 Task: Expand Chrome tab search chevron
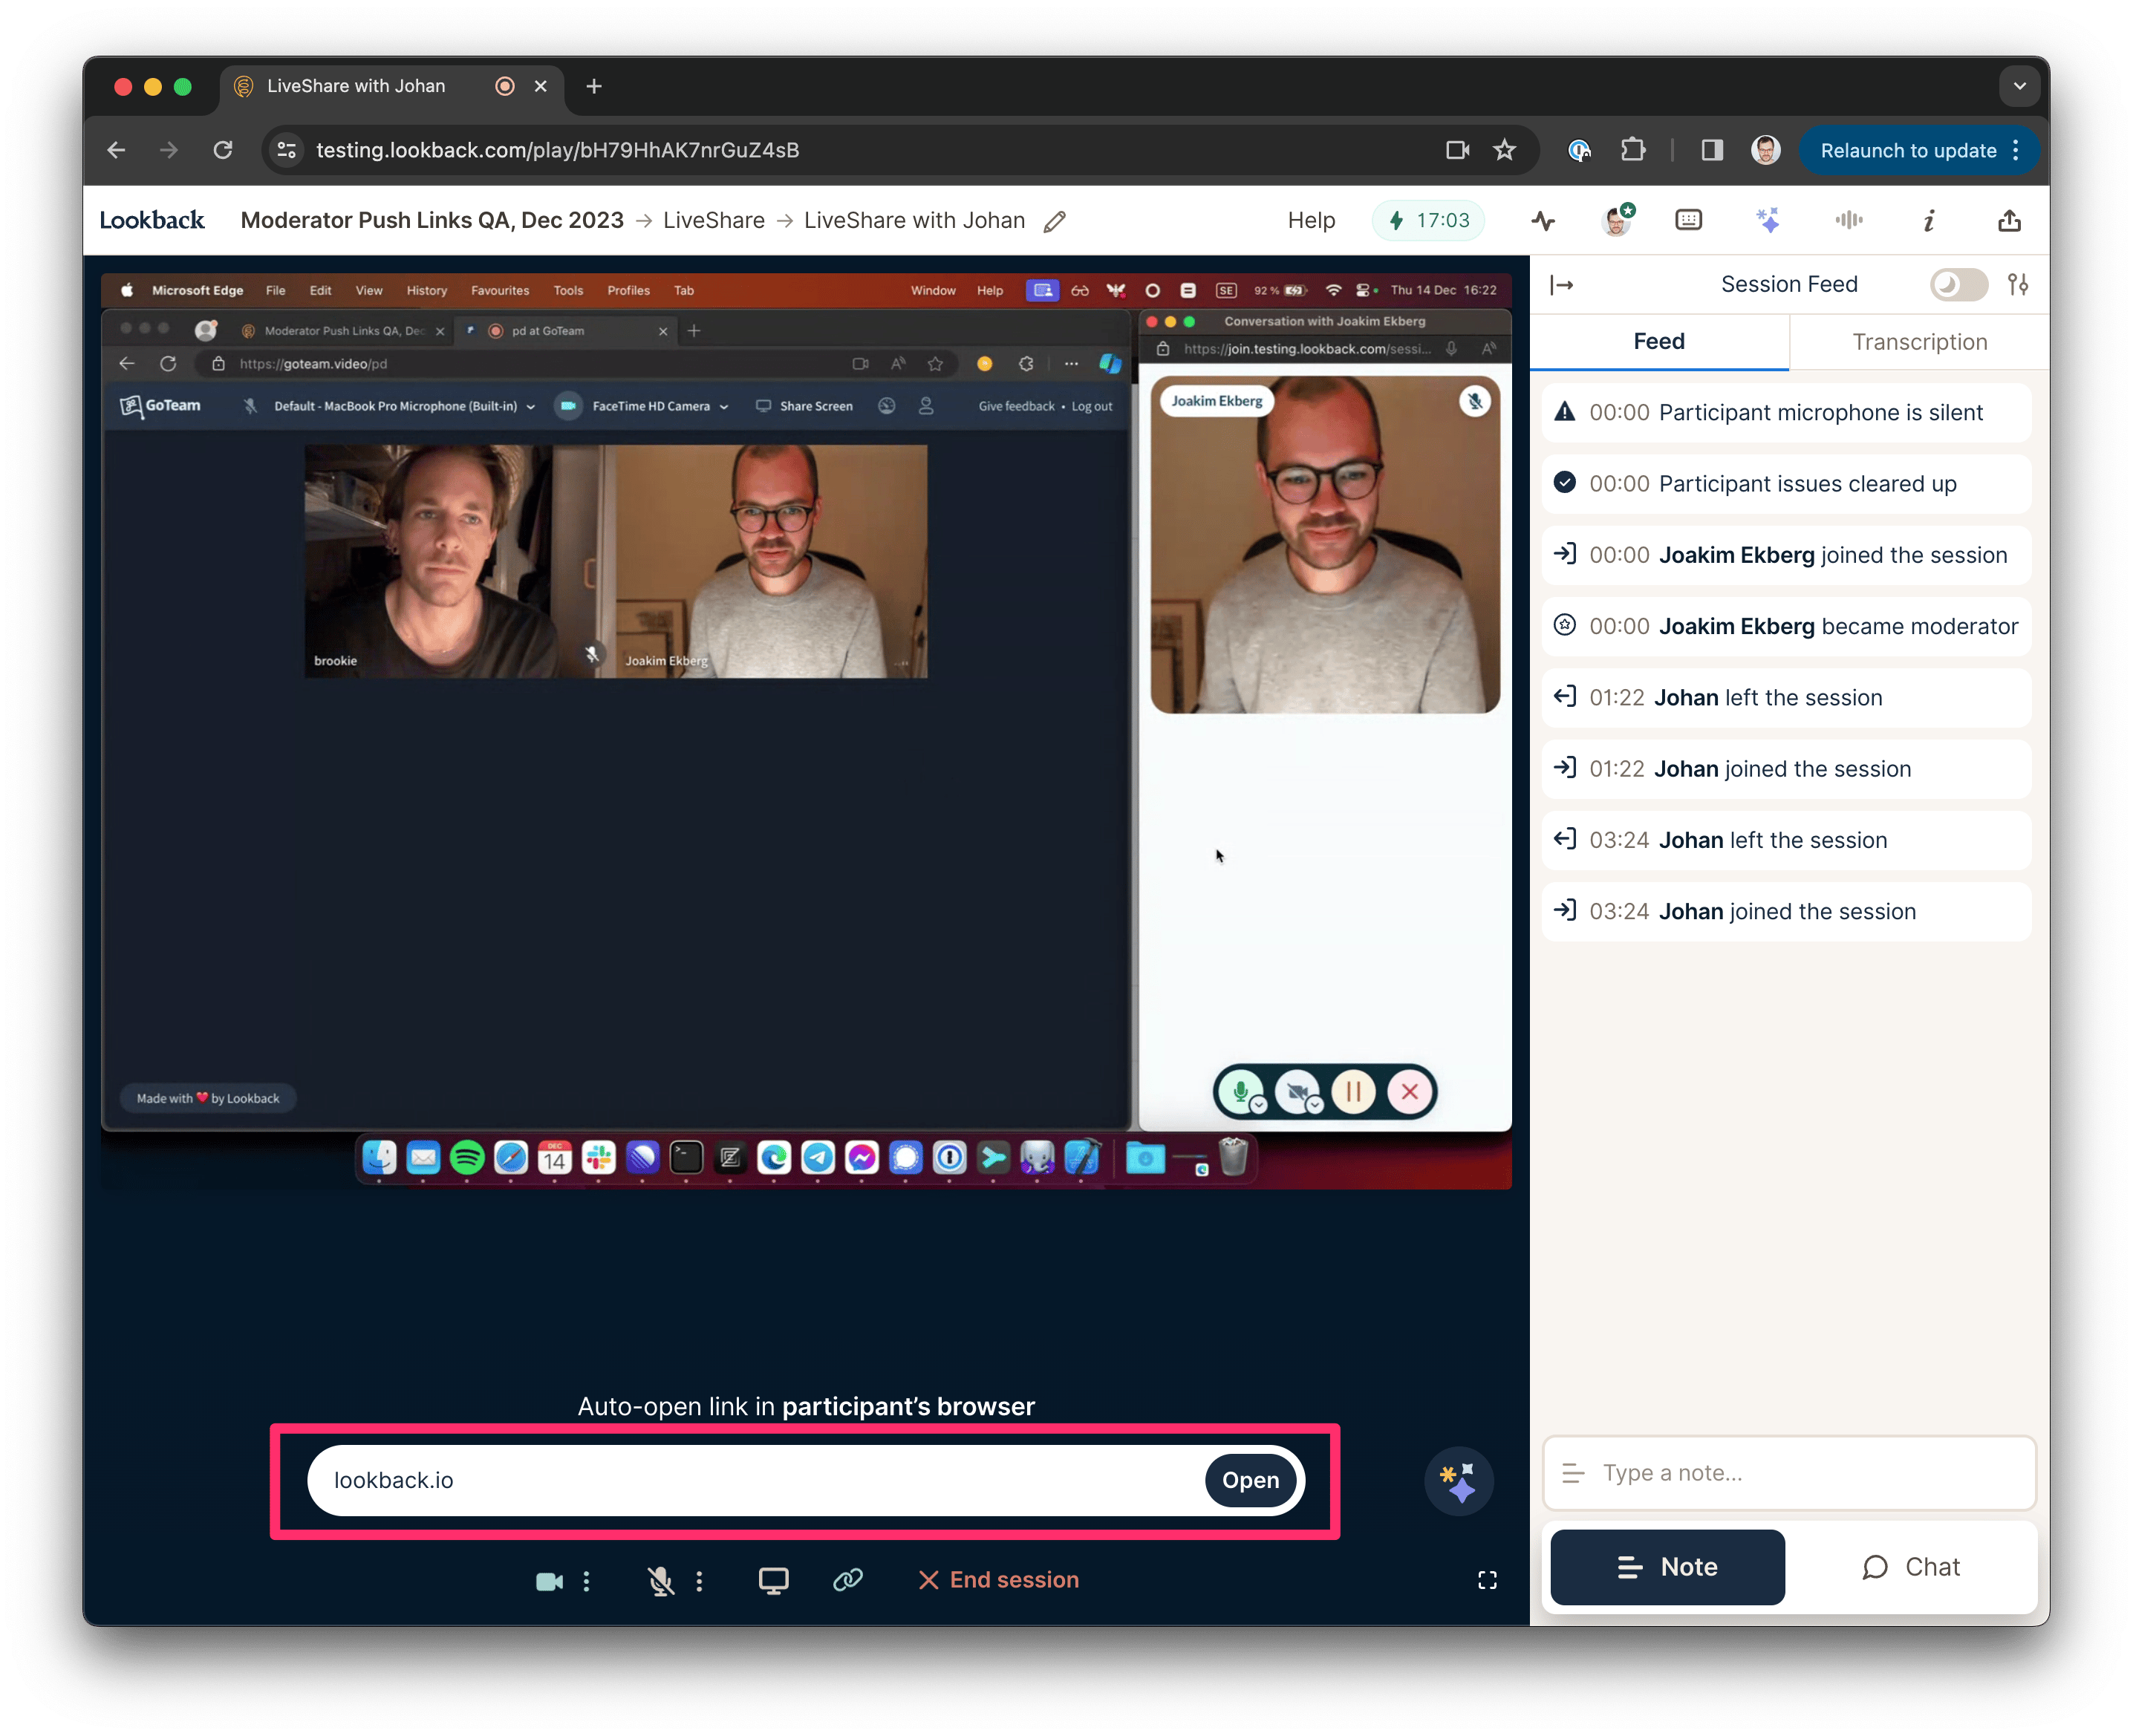pyautogui.click(x=2019, y=86)
